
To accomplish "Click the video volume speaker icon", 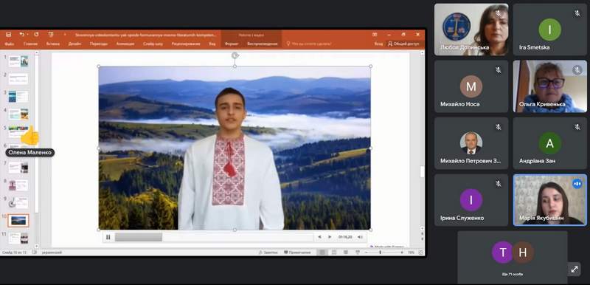I will tap(360, 237).
